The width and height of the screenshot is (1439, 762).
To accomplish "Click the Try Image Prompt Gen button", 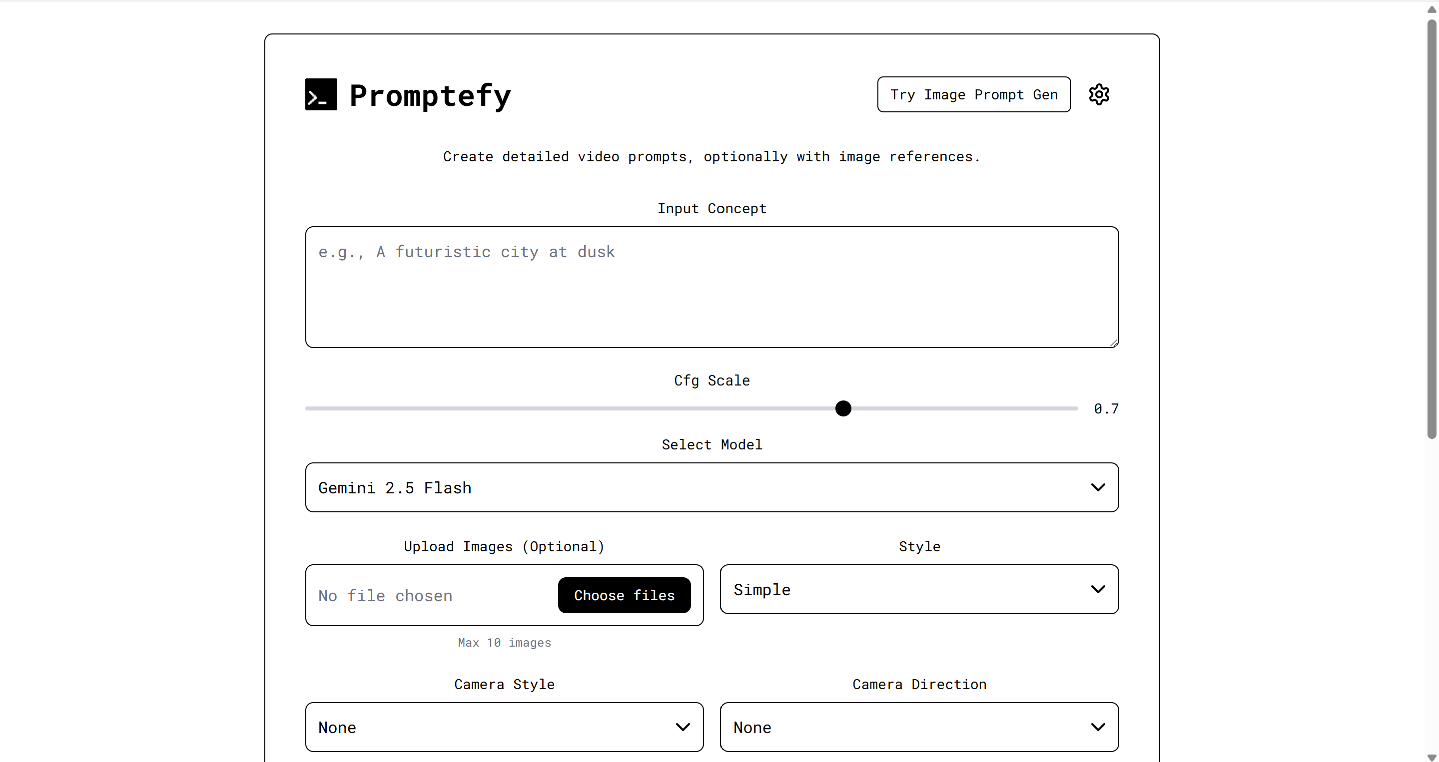I will click(x=973, y=94).
